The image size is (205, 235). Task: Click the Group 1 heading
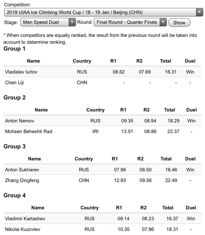click(x=14, y=49)
